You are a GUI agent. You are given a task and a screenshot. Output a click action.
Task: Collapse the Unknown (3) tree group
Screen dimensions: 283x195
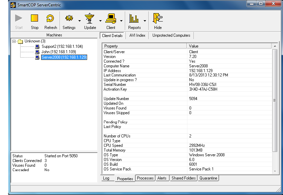(14, 41)
